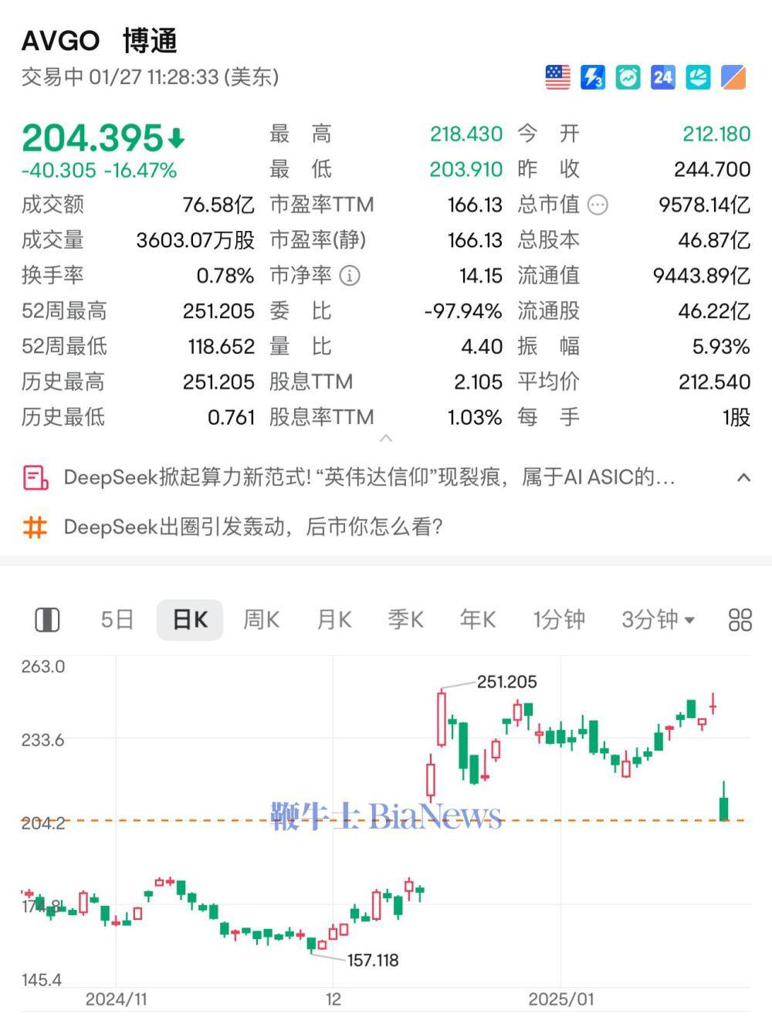
Task: Collapse the stock details panel chevron
Action: 386,438
